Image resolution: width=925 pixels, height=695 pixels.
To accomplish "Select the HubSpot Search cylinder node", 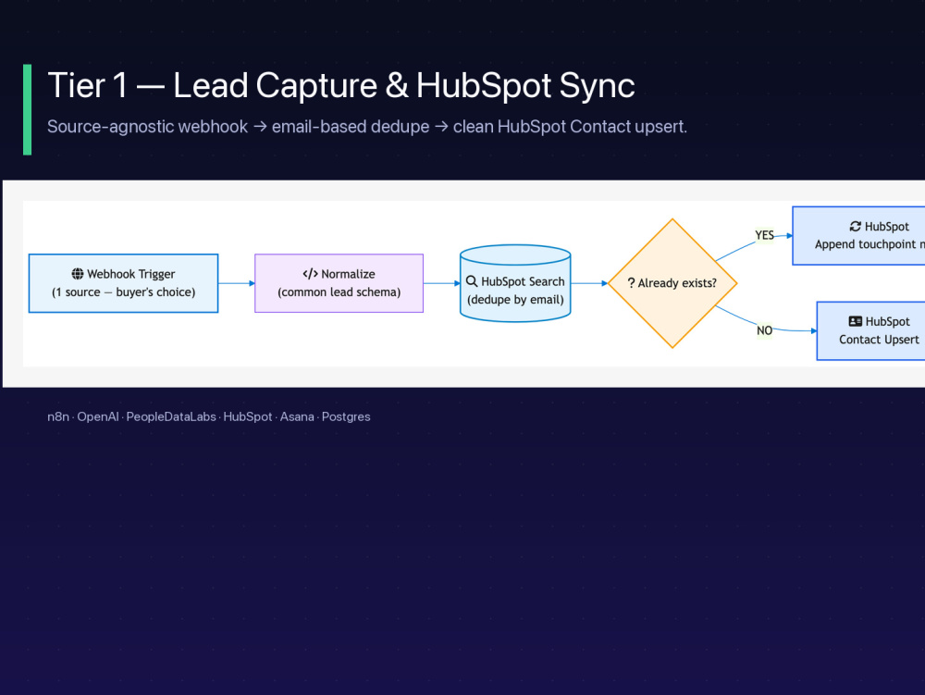I will (x=515, y=283).
